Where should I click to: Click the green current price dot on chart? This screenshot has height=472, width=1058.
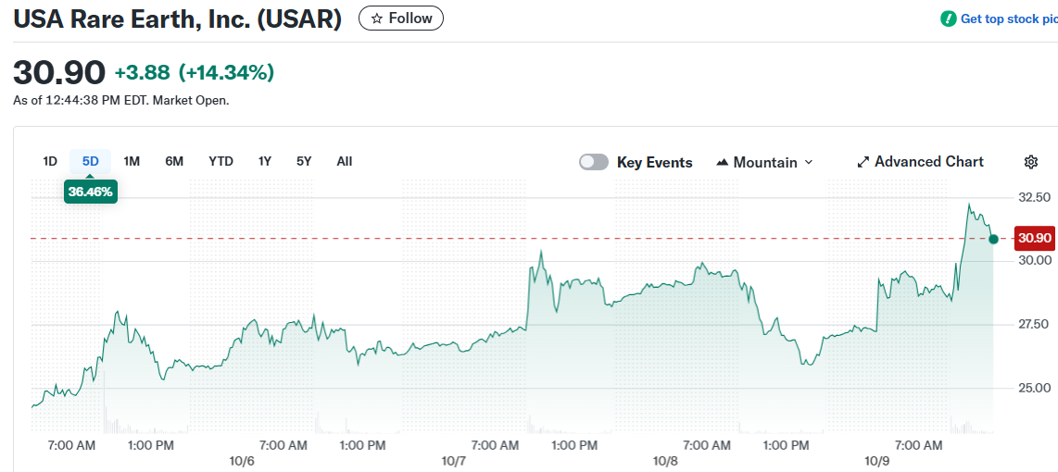[993, 239]
